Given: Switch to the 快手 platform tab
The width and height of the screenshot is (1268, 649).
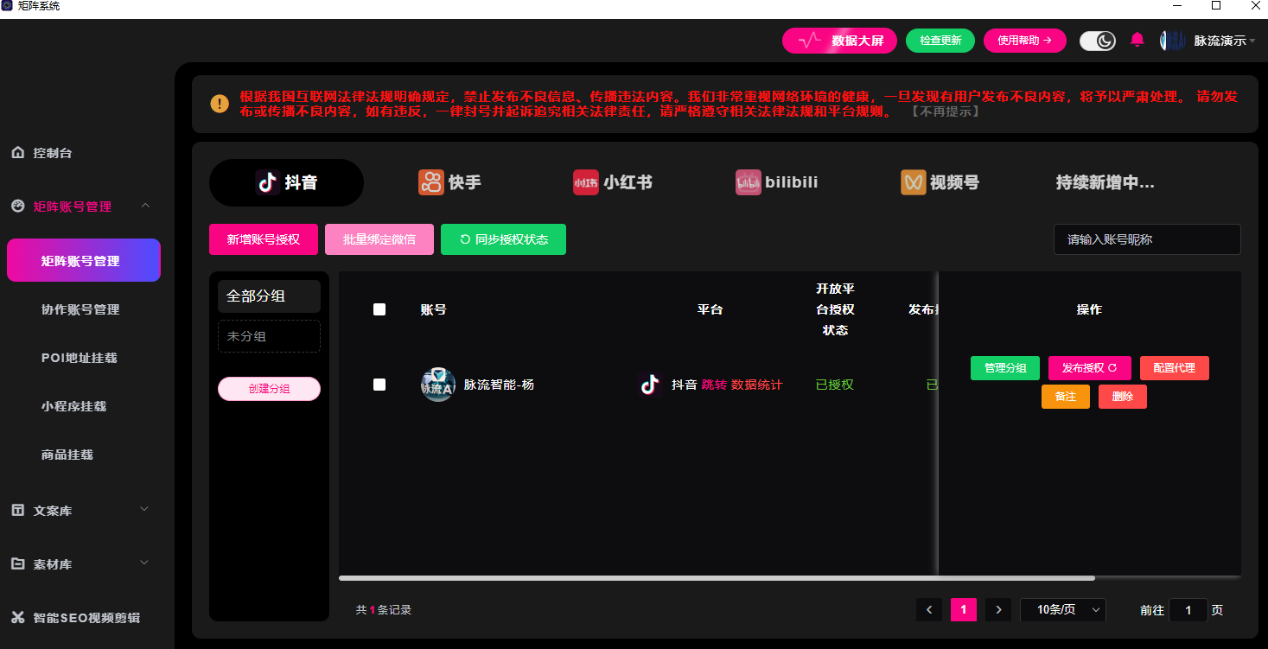Looking at the screenshot, I should point(449,182).
